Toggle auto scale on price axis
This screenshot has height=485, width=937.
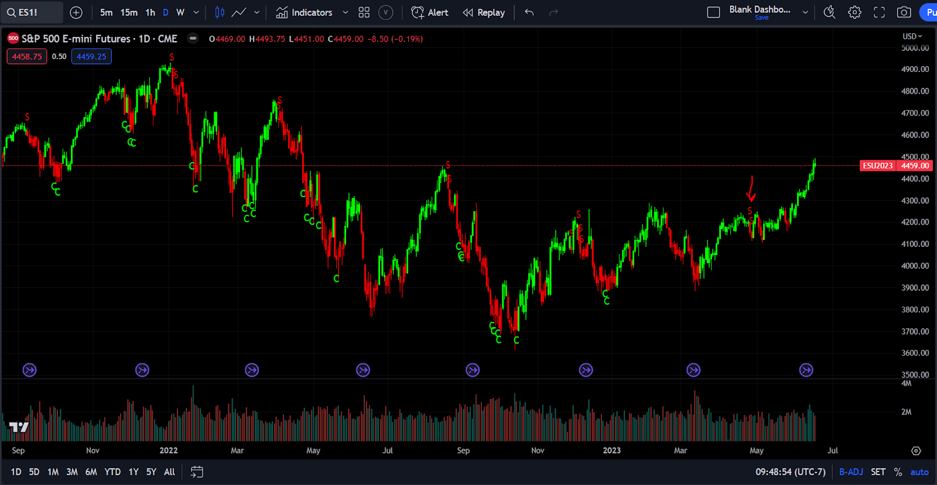[919, 472]
